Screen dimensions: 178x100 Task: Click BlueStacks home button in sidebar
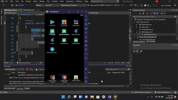tap(86, 77)
